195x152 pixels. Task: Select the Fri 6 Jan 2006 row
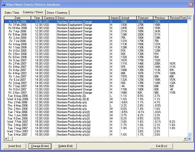click(96, 22)
